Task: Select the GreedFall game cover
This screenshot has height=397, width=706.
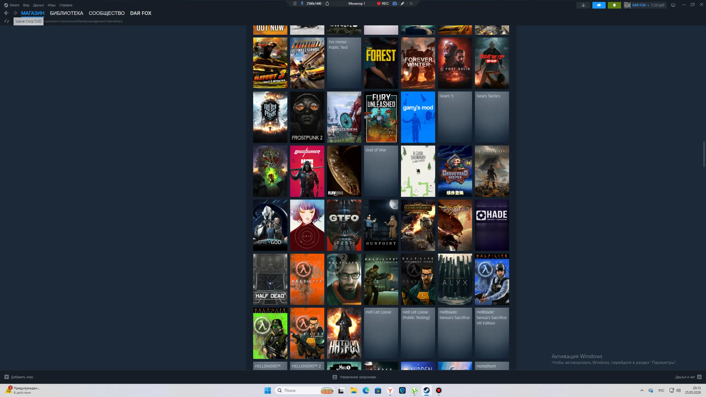Action: click(x=492, y=171)
